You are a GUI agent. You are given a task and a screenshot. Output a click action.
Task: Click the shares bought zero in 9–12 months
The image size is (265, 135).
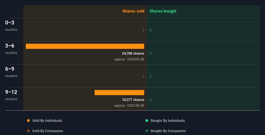pyautogui.click(x=150, y=100)
